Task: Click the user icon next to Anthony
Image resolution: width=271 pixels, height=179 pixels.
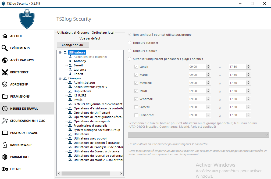Action: click(70, 61)
